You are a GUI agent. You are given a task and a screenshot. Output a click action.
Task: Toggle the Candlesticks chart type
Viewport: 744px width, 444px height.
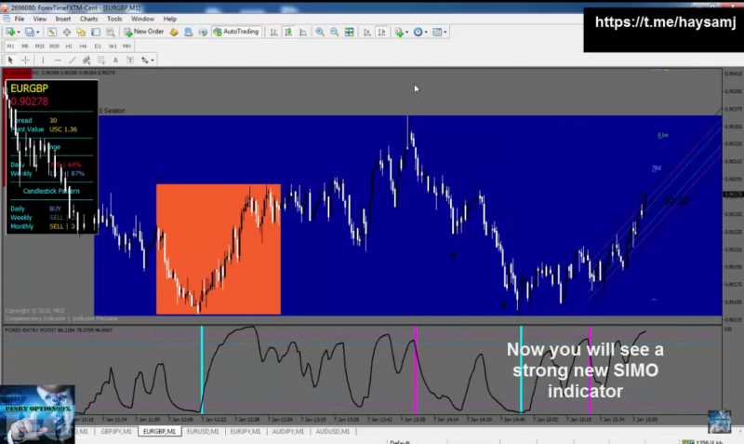(288, 32)
